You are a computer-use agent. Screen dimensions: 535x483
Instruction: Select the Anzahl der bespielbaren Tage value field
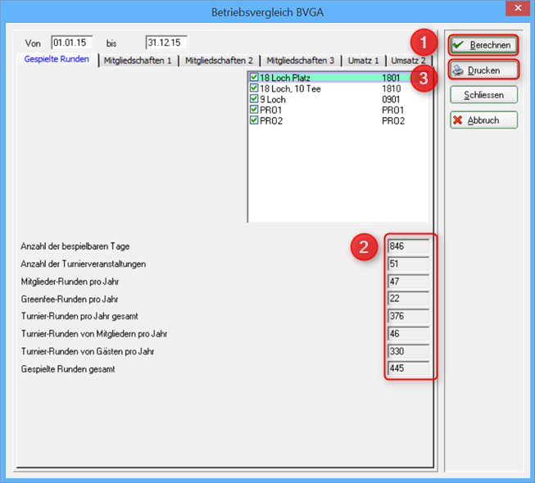click(409, 246)
